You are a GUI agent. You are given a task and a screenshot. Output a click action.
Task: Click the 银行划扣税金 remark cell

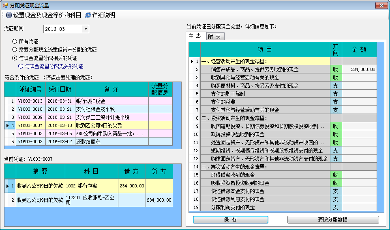pyautogui.click(x=111, y=101)
